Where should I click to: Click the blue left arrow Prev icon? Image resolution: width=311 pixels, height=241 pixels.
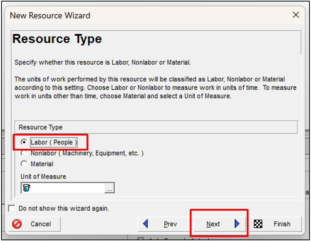(146, 224)
